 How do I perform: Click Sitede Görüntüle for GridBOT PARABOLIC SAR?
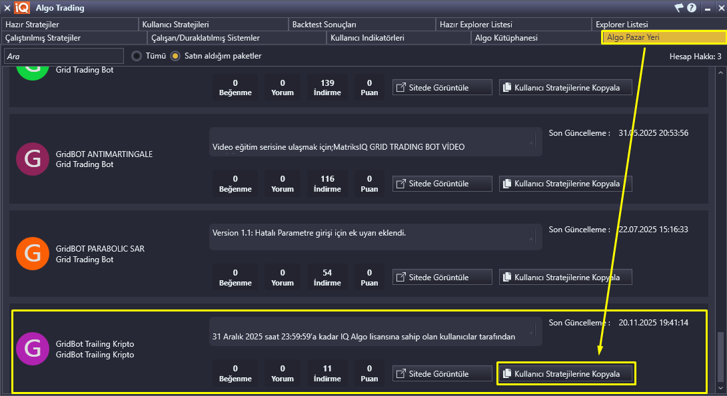click(x=442, y=277)
